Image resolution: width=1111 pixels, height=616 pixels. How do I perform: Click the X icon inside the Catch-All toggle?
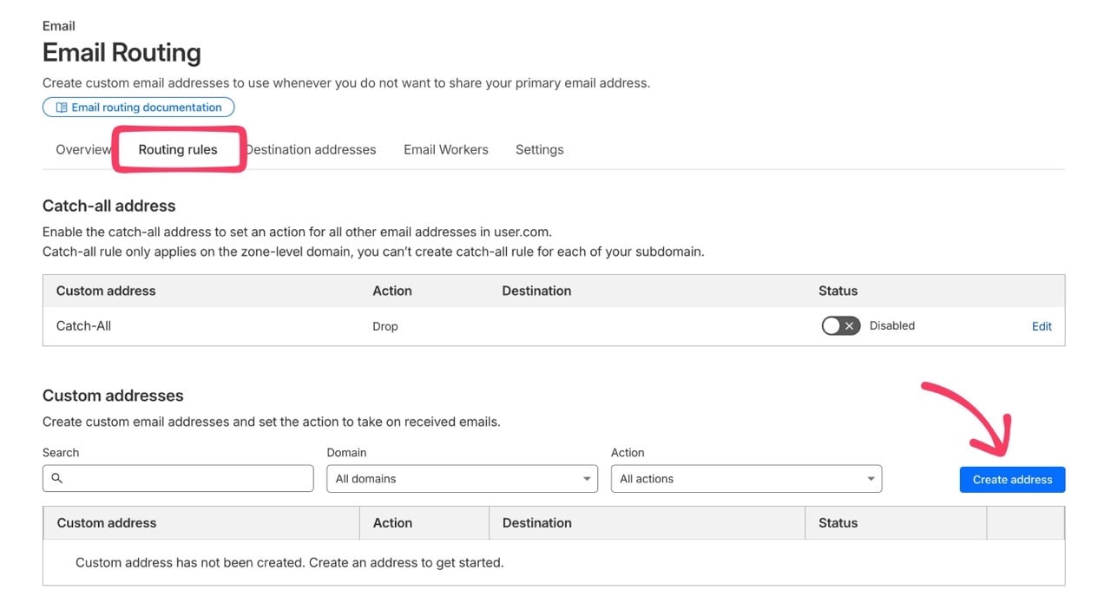point(849,325)
